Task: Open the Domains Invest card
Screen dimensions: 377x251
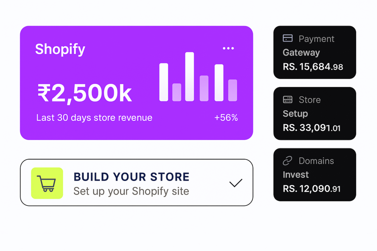Action: 315,175
